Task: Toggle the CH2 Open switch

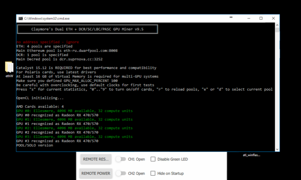Action: click(x=121, y=173)
